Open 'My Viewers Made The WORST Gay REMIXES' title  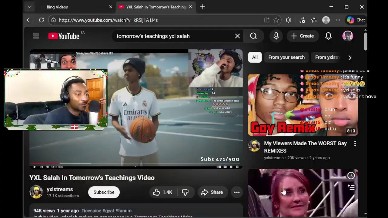click(305, 147)
